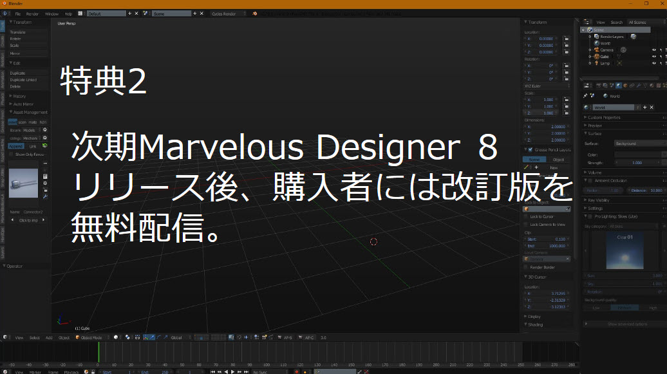Viewport: 667px width, 374px height.
Task: Click the lock icon next to X location
Action: coord(566,39)
